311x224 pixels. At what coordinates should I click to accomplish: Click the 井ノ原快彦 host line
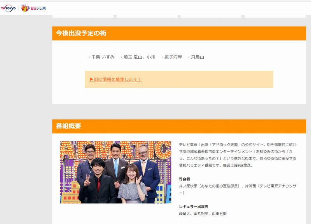[x=238, y=189]
